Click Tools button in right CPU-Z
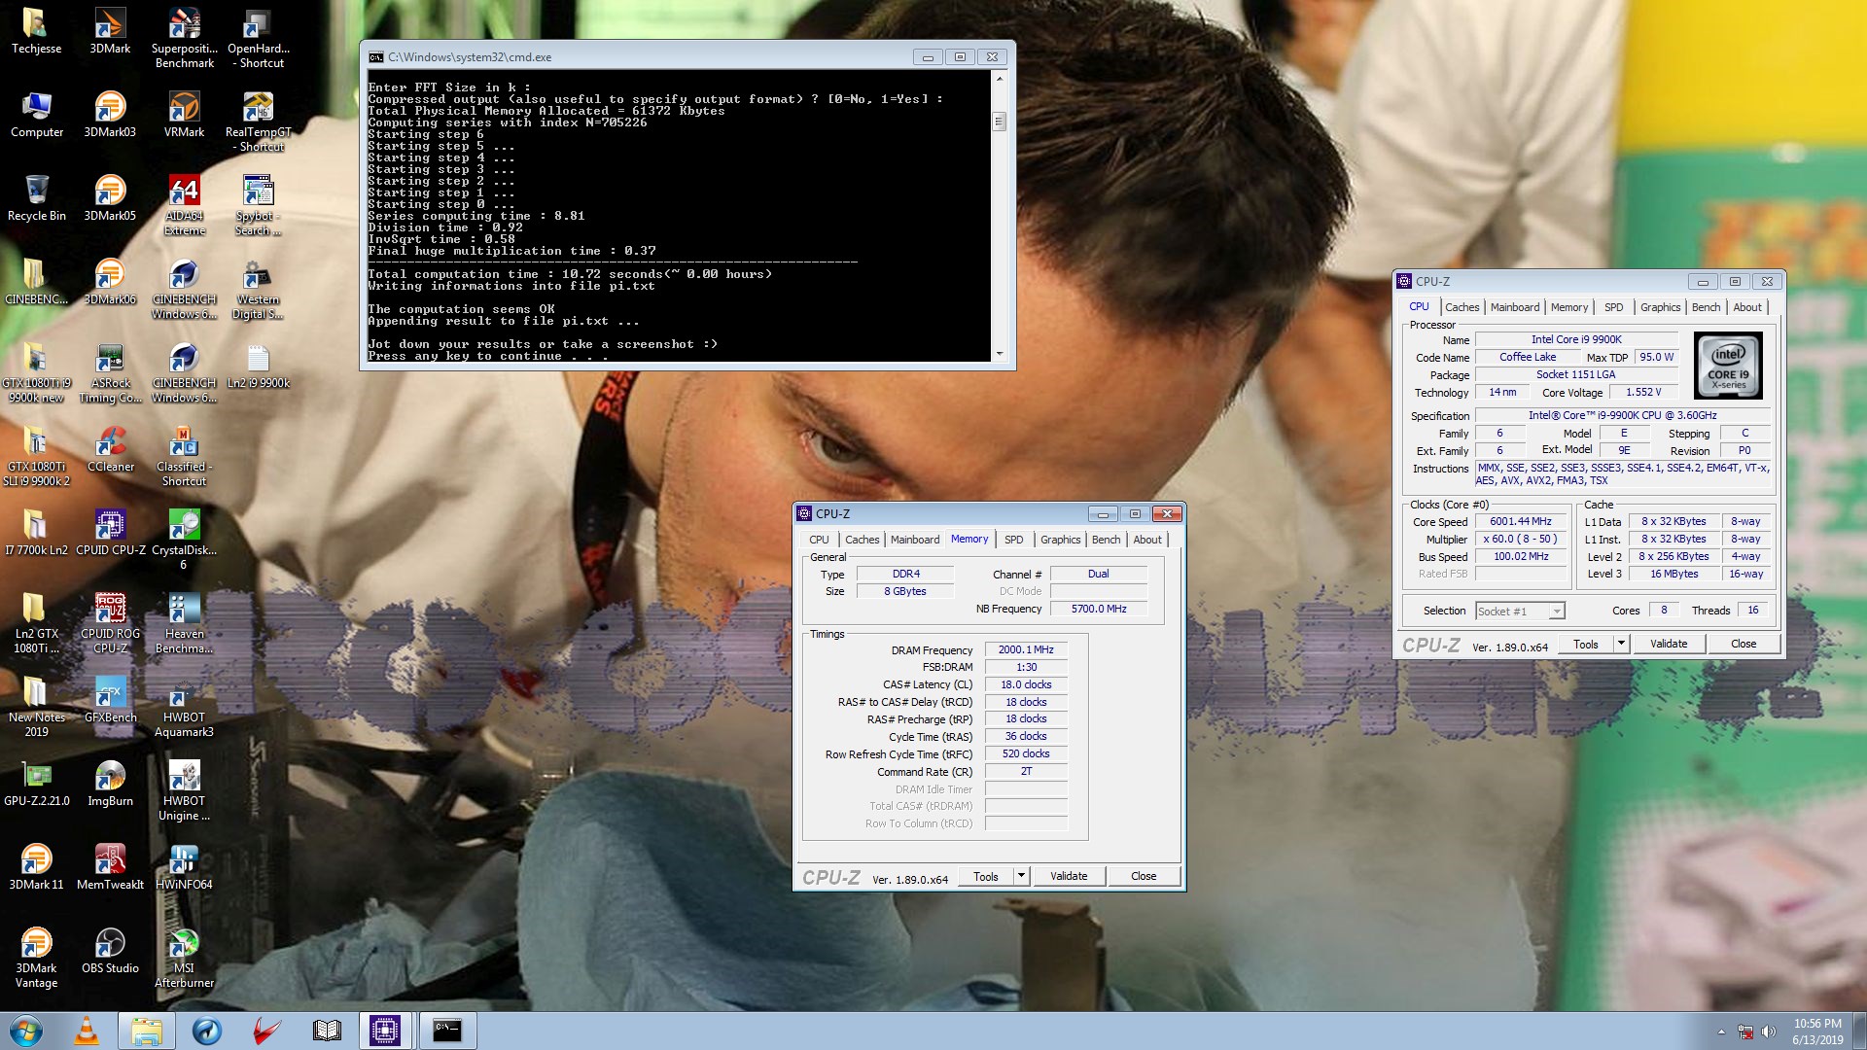Viewport: 1867px width, 1050px height. coord(1586,644)
